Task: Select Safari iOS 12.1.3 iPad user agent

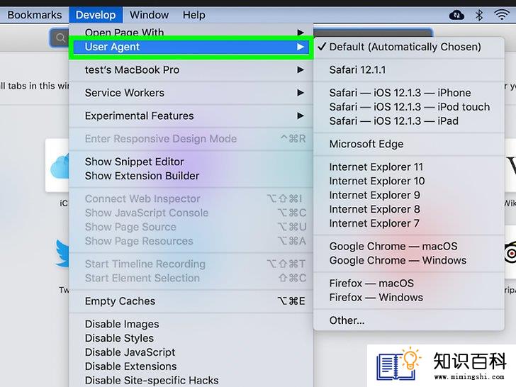Action: [409, 121]
